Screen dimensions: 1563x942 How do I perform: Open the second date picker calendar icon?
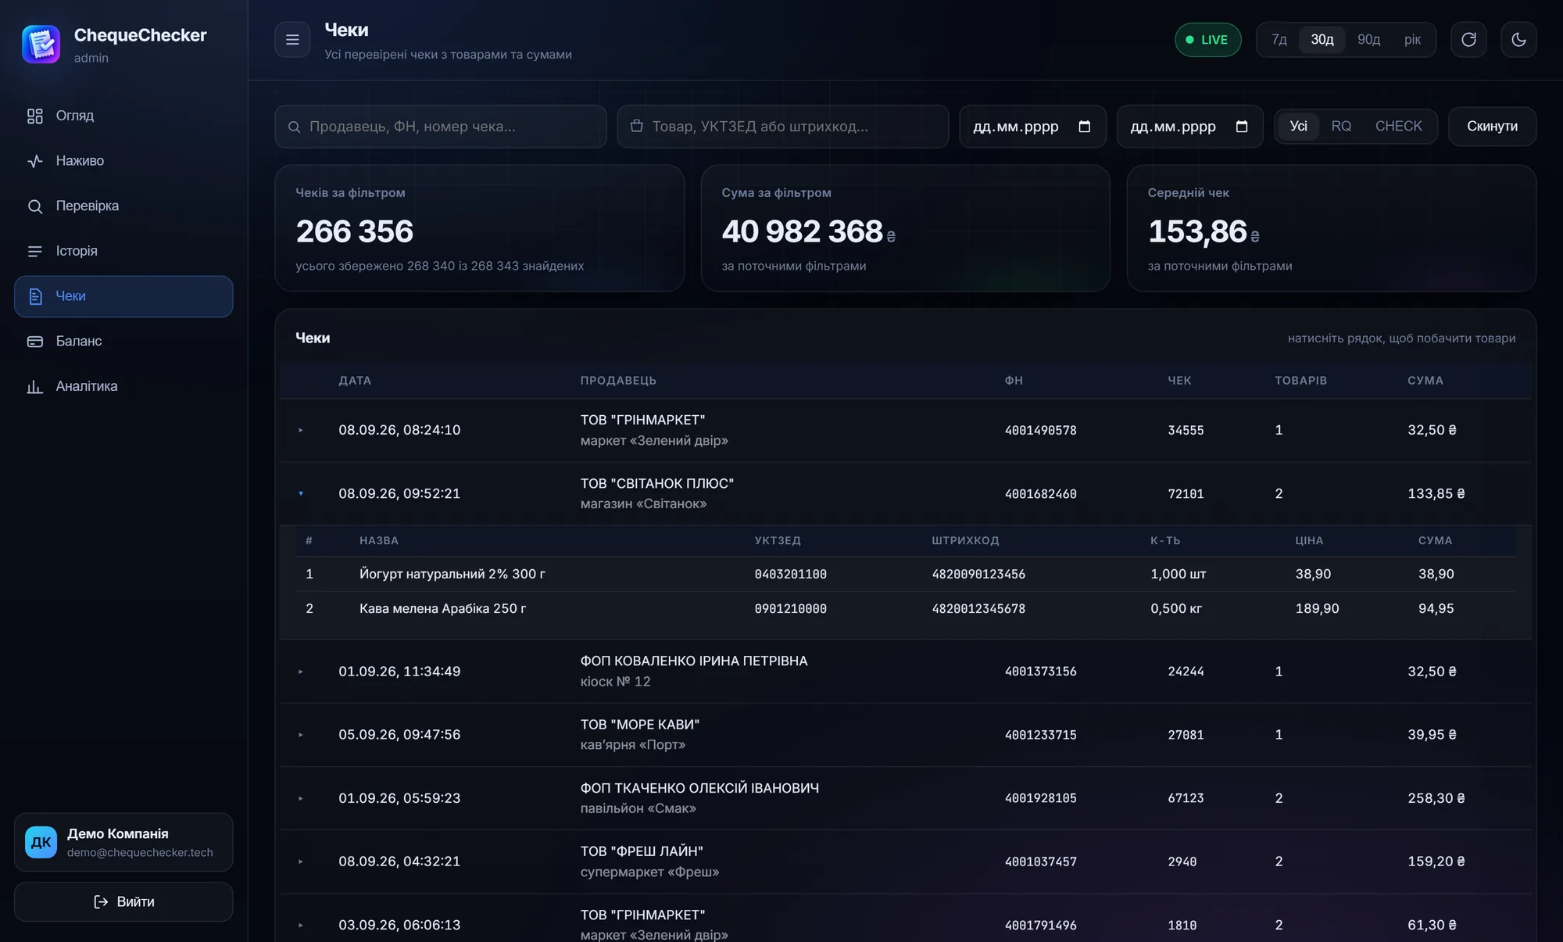(1242, 127)
